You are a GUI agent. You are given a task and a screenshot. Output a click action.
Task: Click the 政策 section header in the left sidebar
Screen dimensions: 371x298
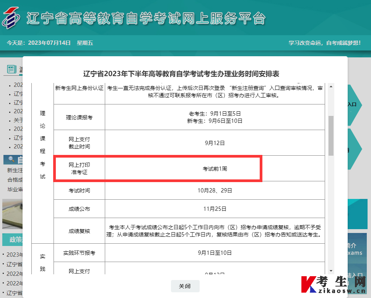click(13, 239)
